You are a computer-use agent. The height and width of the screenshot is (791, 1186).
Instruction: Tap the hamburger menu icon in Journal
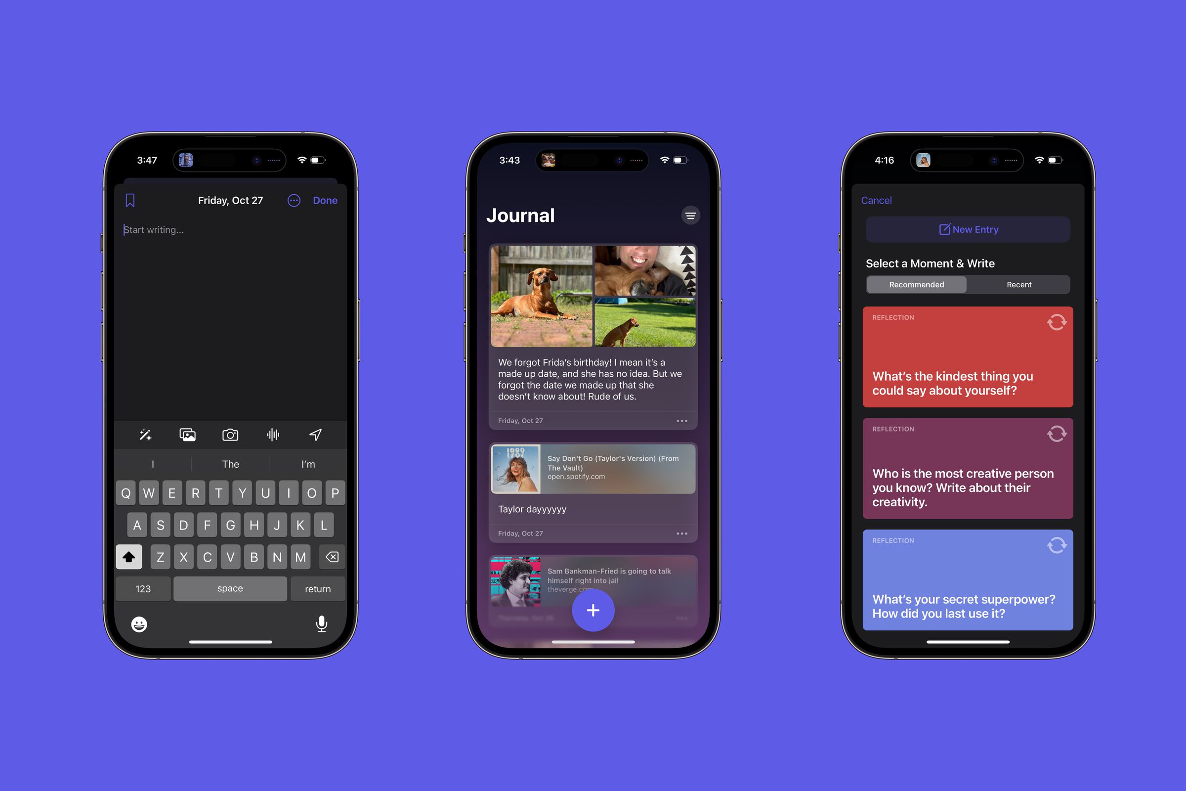click(690, 216)
